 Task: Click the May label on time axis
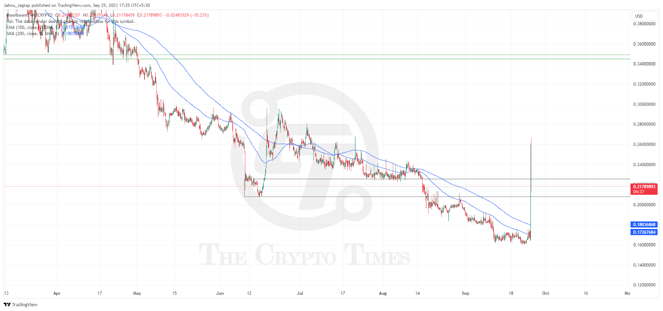pyautogui.click(x=137, y=294)
